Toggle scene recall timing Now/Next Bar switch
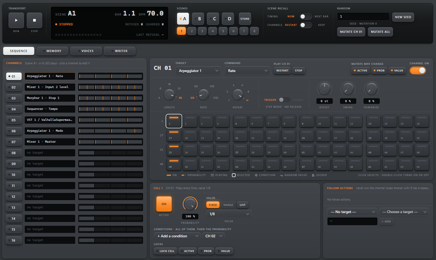The image size is (436, 260). click(x=306, y=17)
